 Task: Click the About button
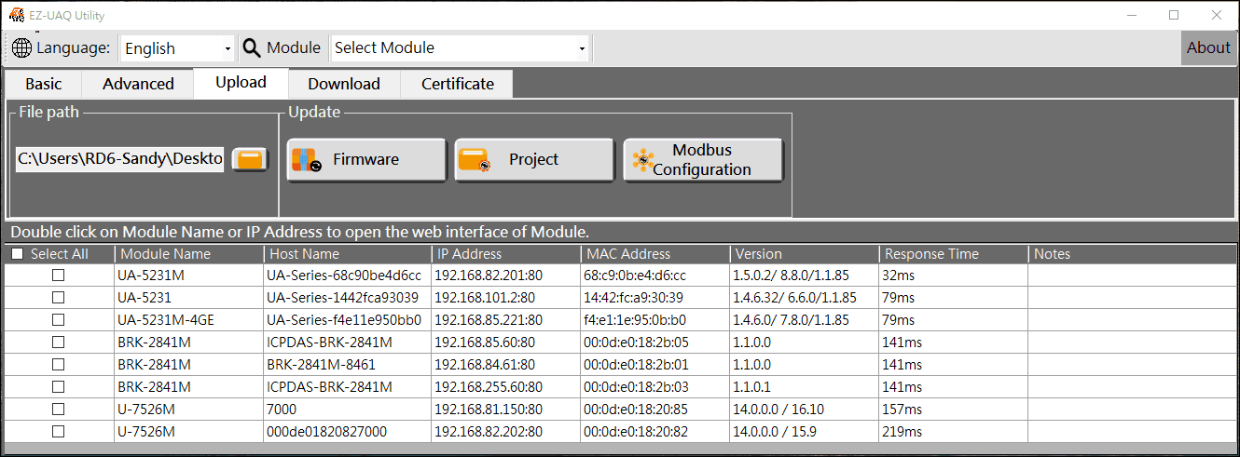[x=1208, y=47]
